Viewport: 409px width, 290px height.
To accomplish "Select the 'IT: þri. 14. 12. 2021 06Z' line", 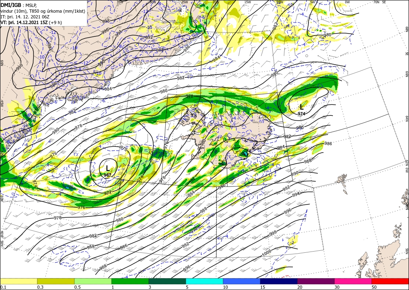I will pyautogui.click(x=25, y=17).
